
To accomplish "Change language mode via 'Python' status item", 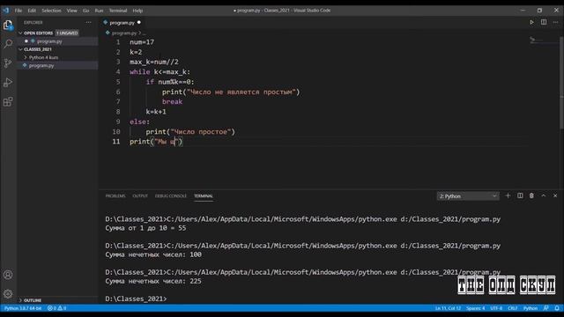I will (x=531, y=308).
